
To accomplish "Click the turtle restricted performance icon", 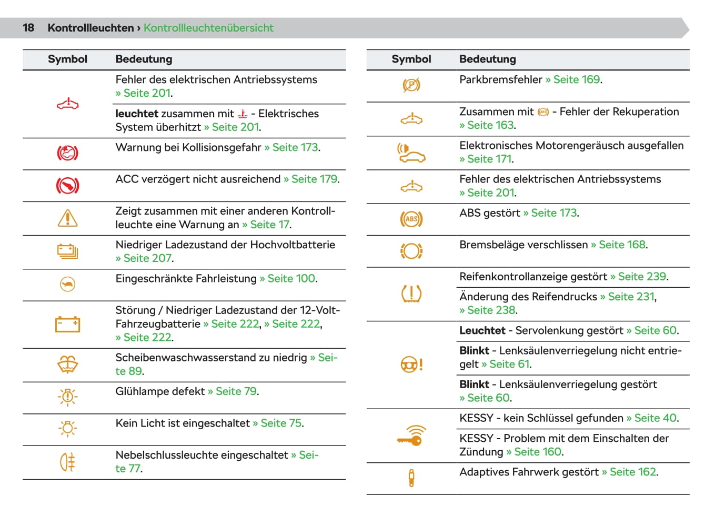I will 67,284.
